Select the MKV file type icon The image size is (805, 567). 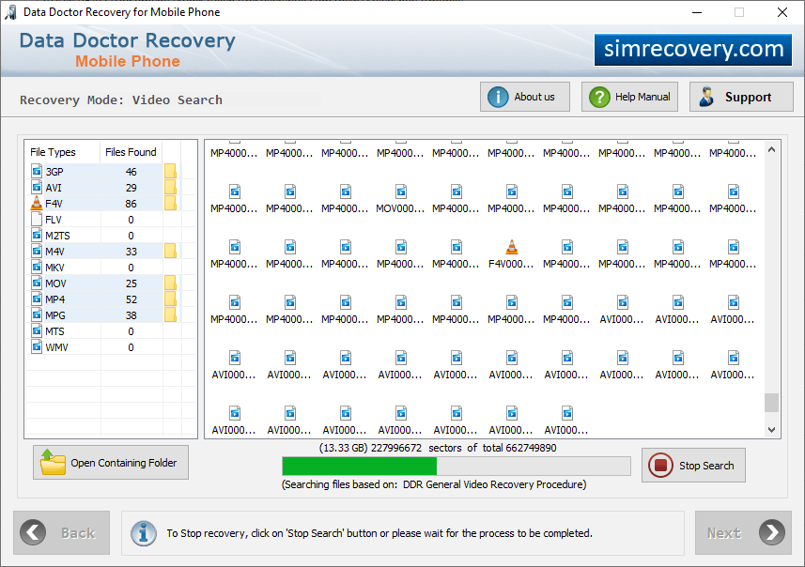pyautogui.click(x=37, y=267)
